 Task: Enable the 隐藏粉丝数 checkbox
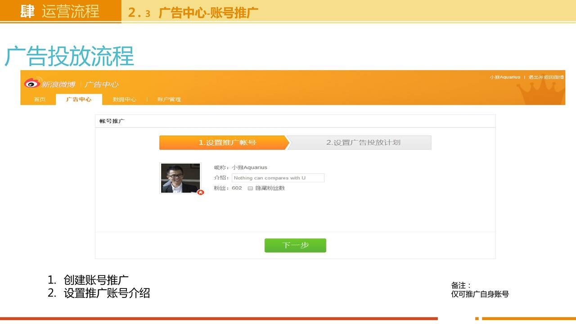pyautogui.click(x=250, y=188)
